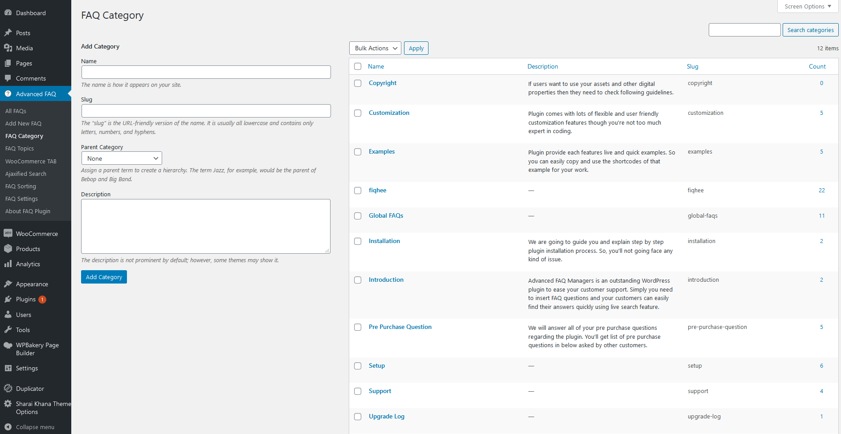Check the Setup category checkbox
Viewport: 841px width, 434px height.
tap(358, 366)
